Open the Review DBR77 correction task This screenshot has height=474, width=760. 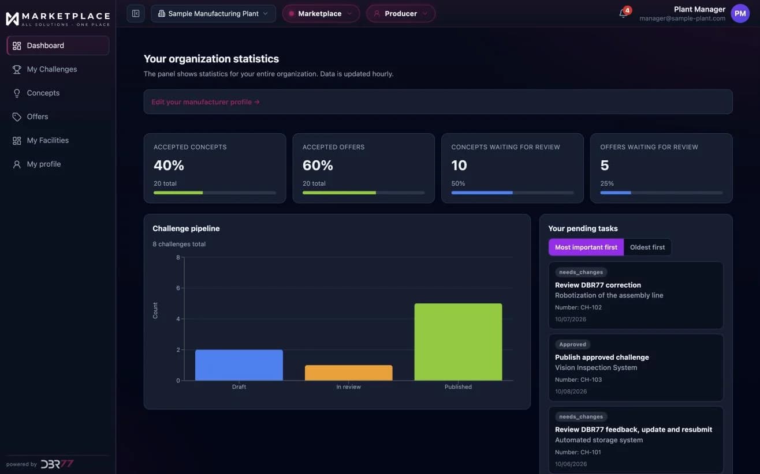click(x=636, y=295)
